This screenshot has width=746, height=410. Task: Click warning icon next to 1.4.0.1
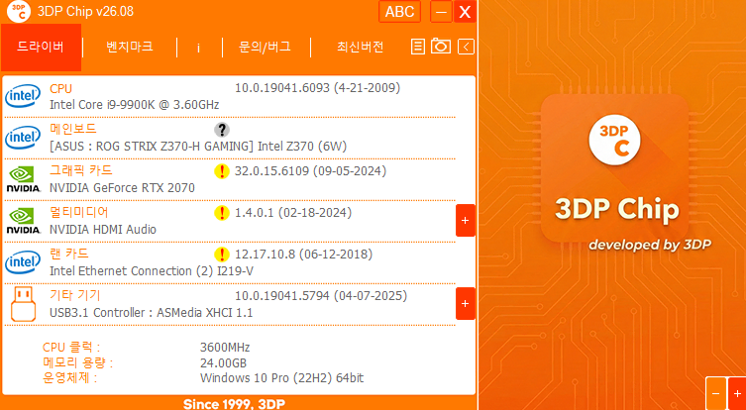pyautogui.click(x=222, y=213)
